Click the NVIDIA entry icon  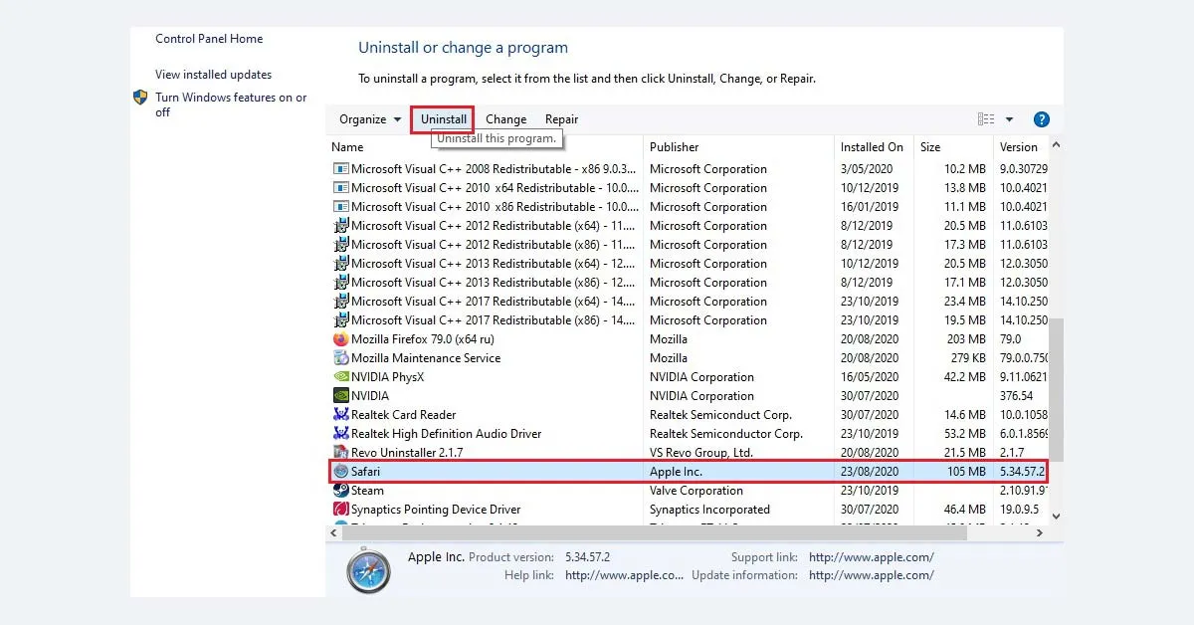point(341,396)
